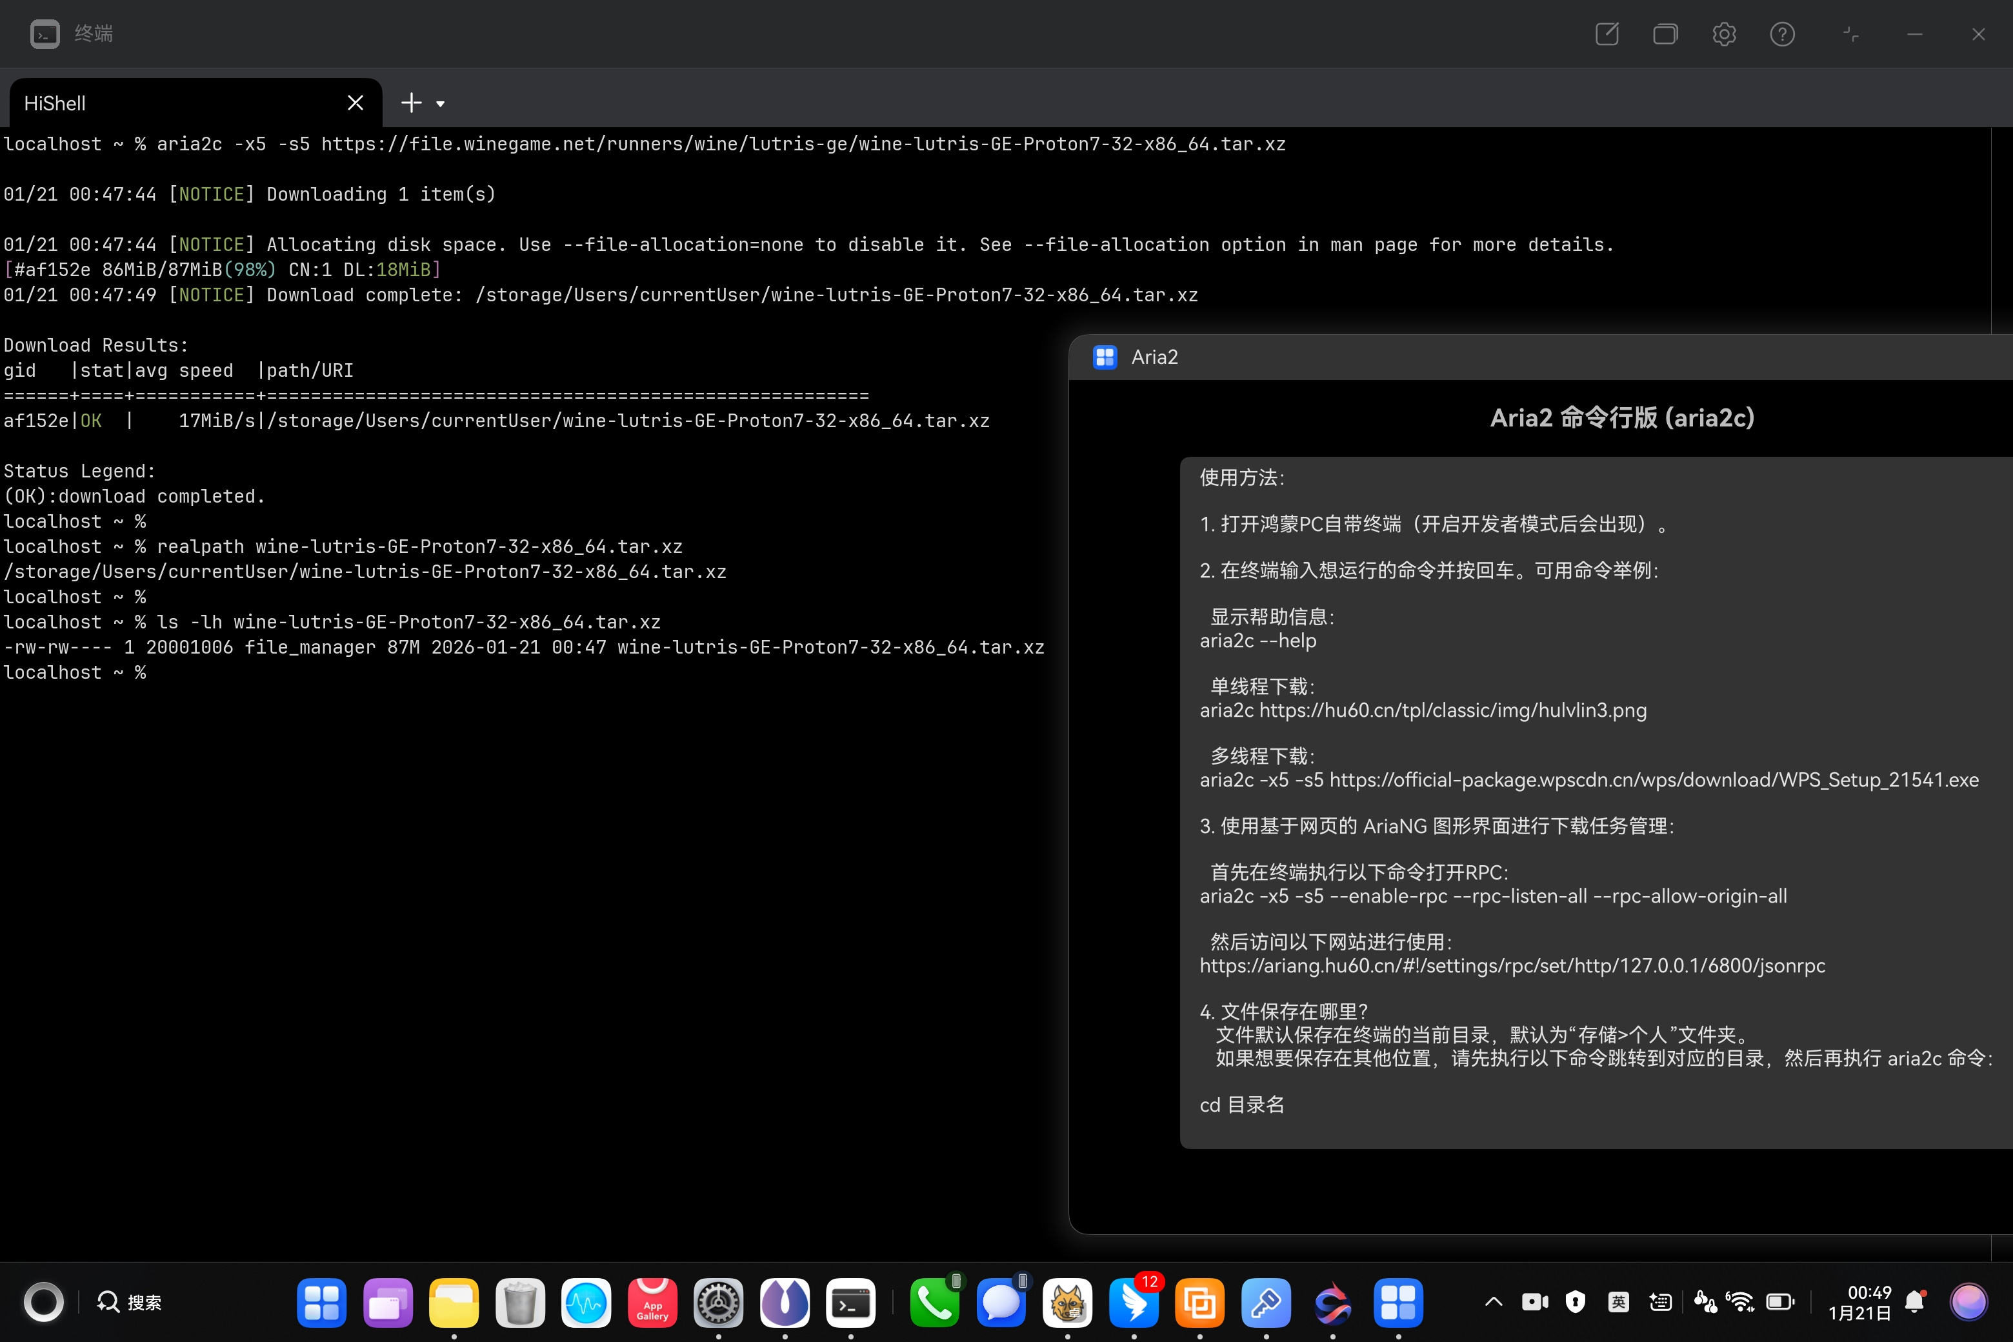Open the help question mark icon
The width and height of the screenshot is (2013, 1342).
coord(1782,34)
